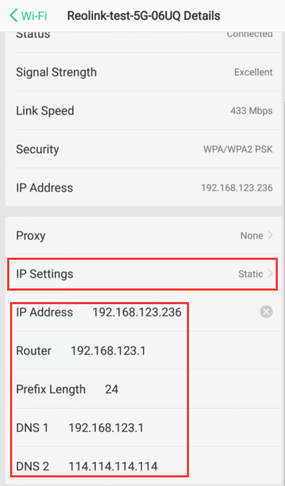
Task: Open the Proxy chevron arrow
Action: (x=271, y=235)
